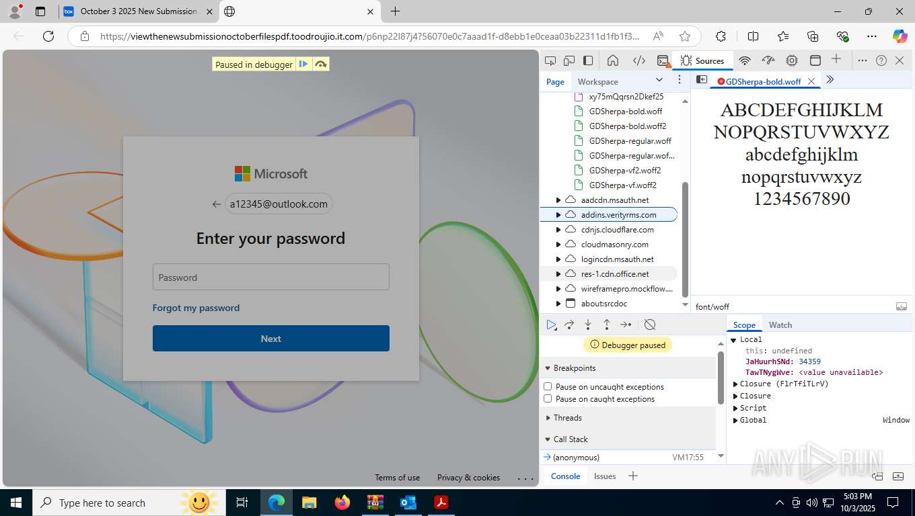
Task: Refresh the browser page
Action: pyautogui.click(x=48, y=36)
